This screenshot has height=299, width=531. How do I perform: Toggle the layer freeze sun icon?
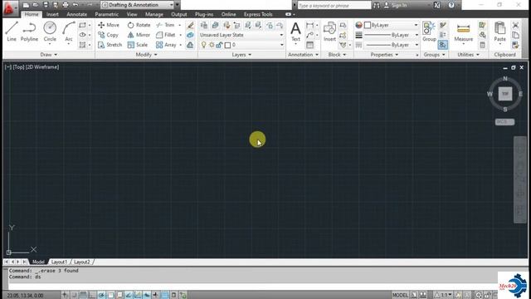pyautogui.click(x=212, y=45)
